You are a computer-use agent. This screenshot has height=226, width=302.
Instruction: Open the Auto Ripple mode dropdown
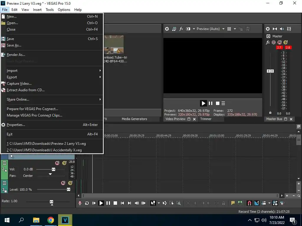pyautogui.click(x=269, y=203)
